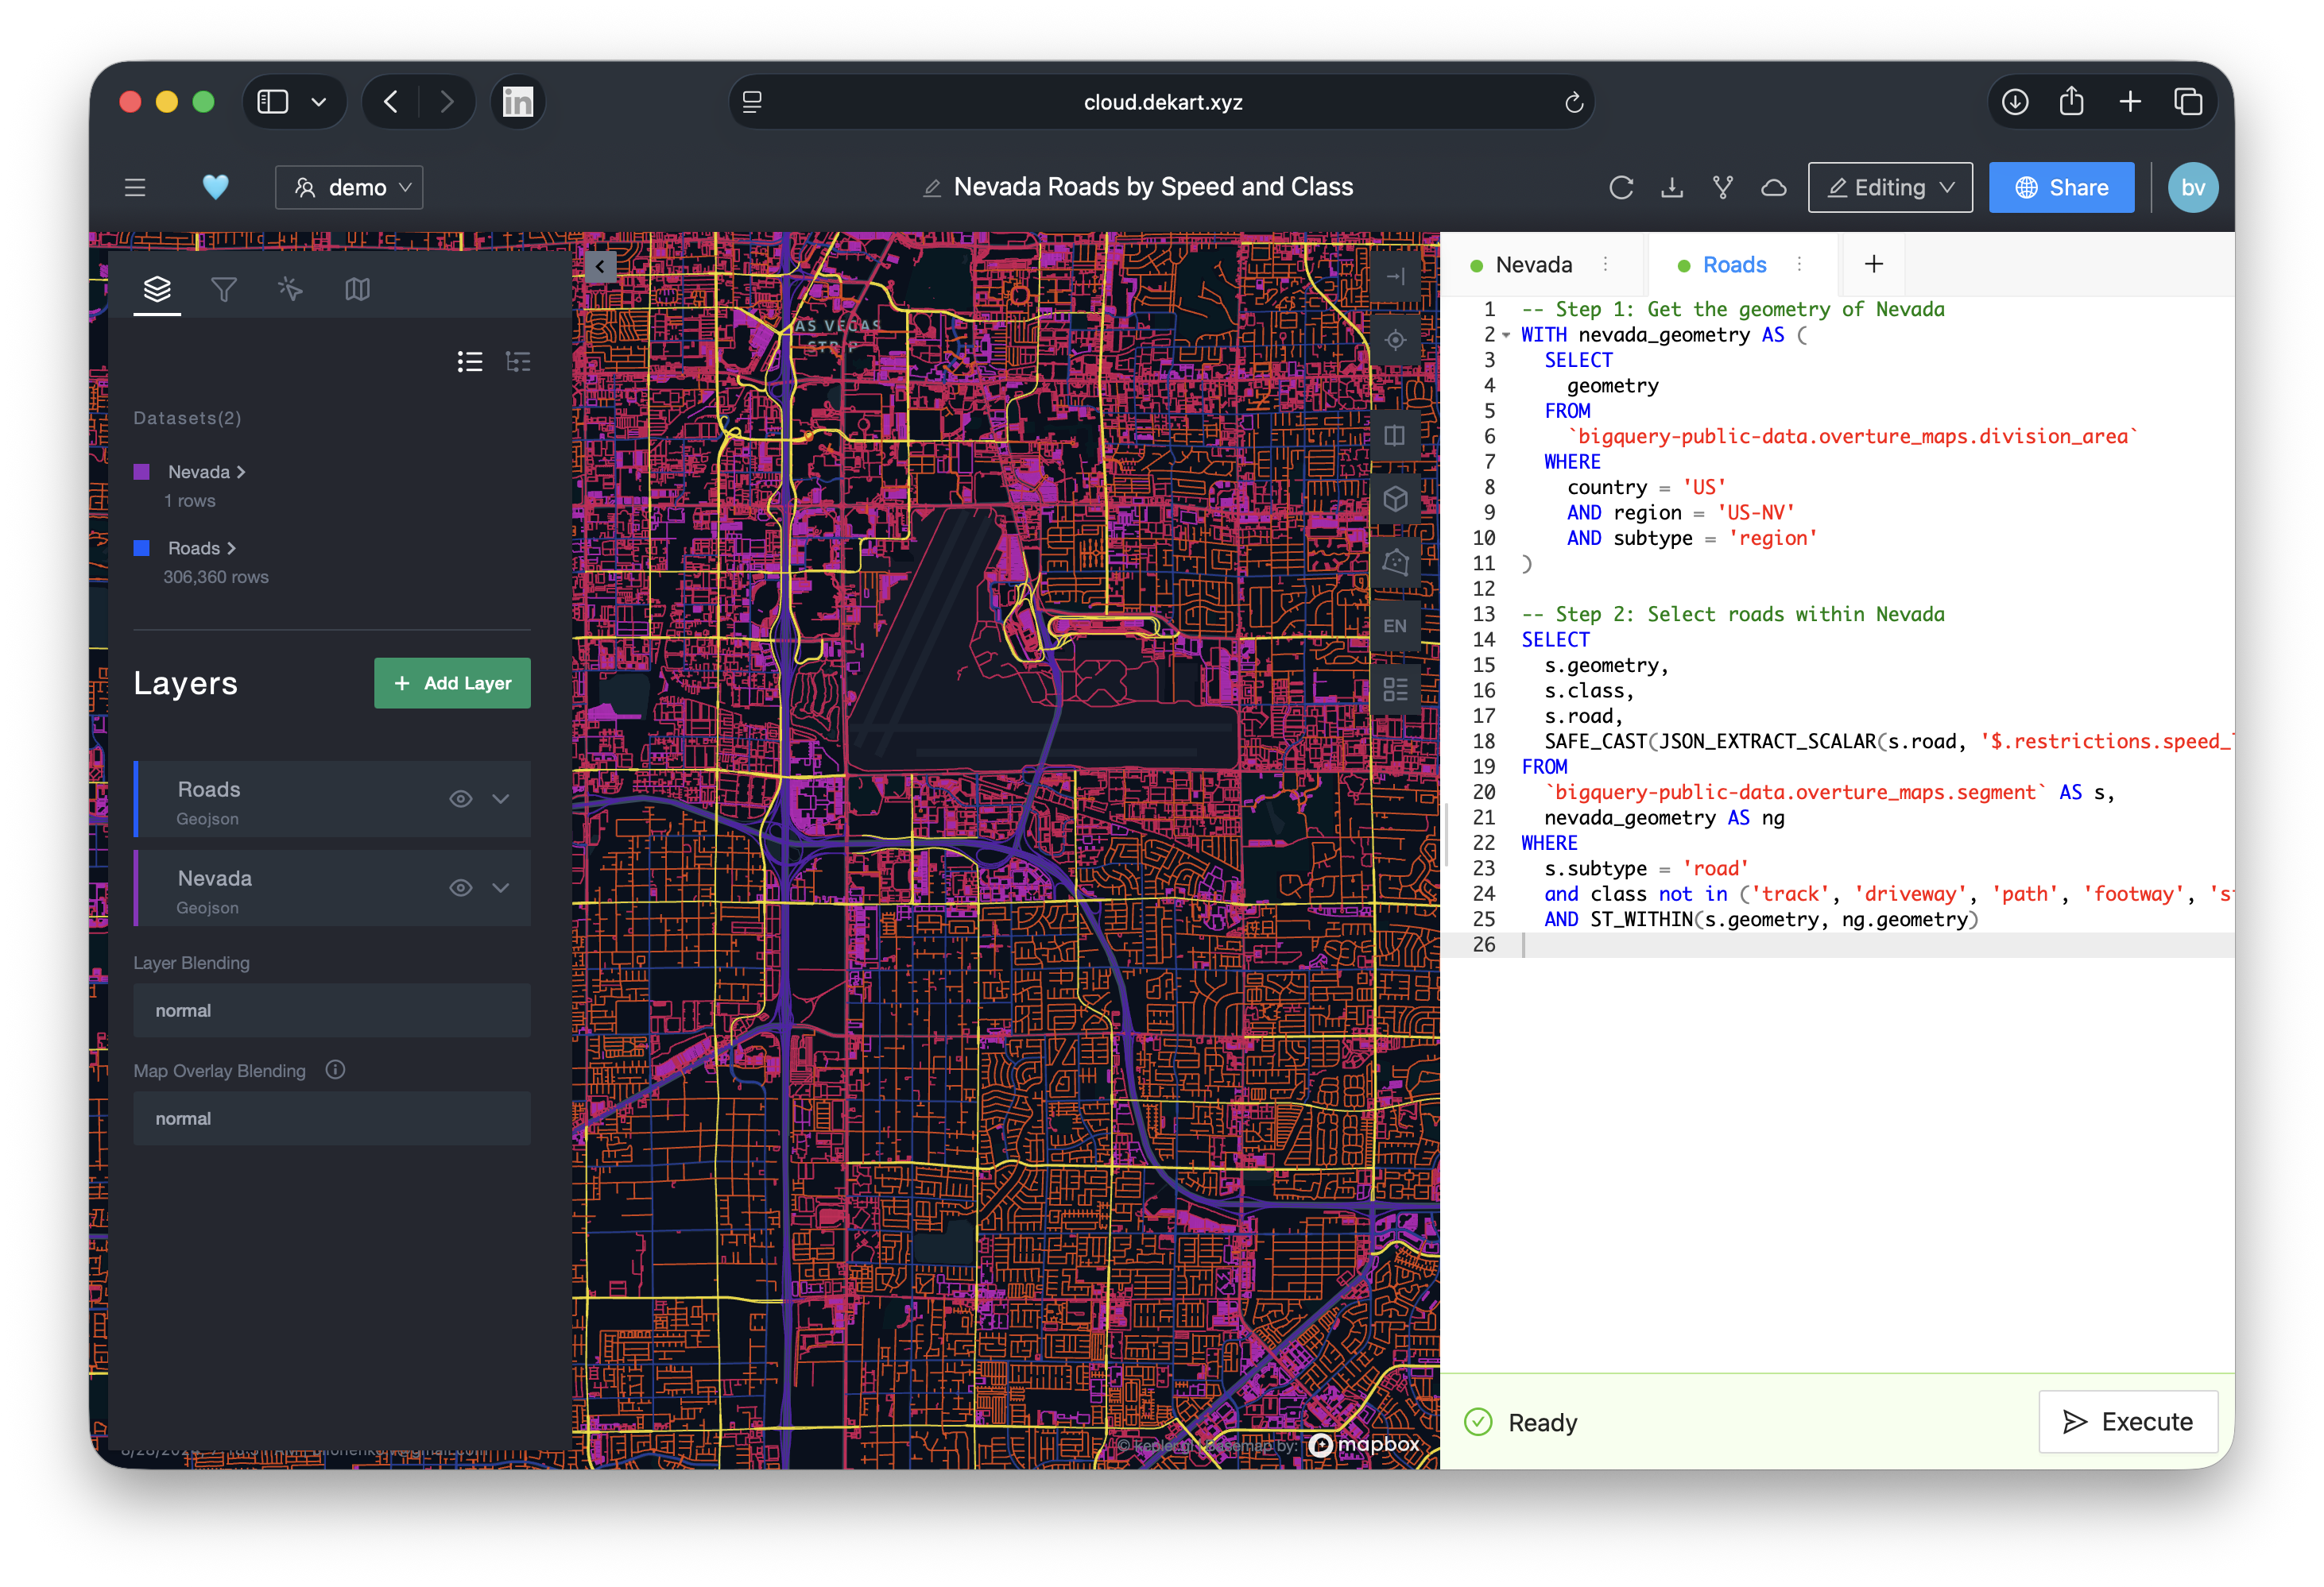Click the download icon in app header
The height and width of the screenshot is (1587, 2324).
[x=1671, y=188]
